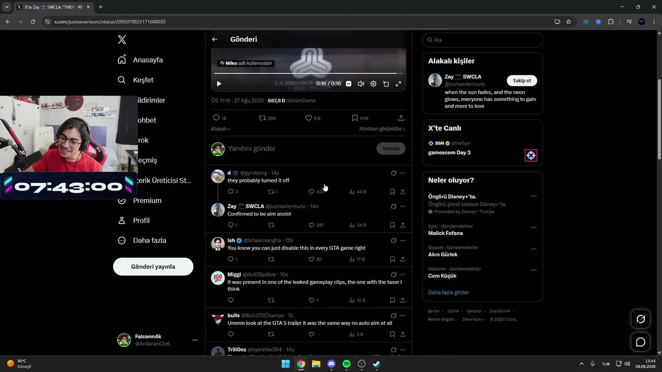Open Profil in sidebar
This screenshot has height=372, width=662.
134,221
